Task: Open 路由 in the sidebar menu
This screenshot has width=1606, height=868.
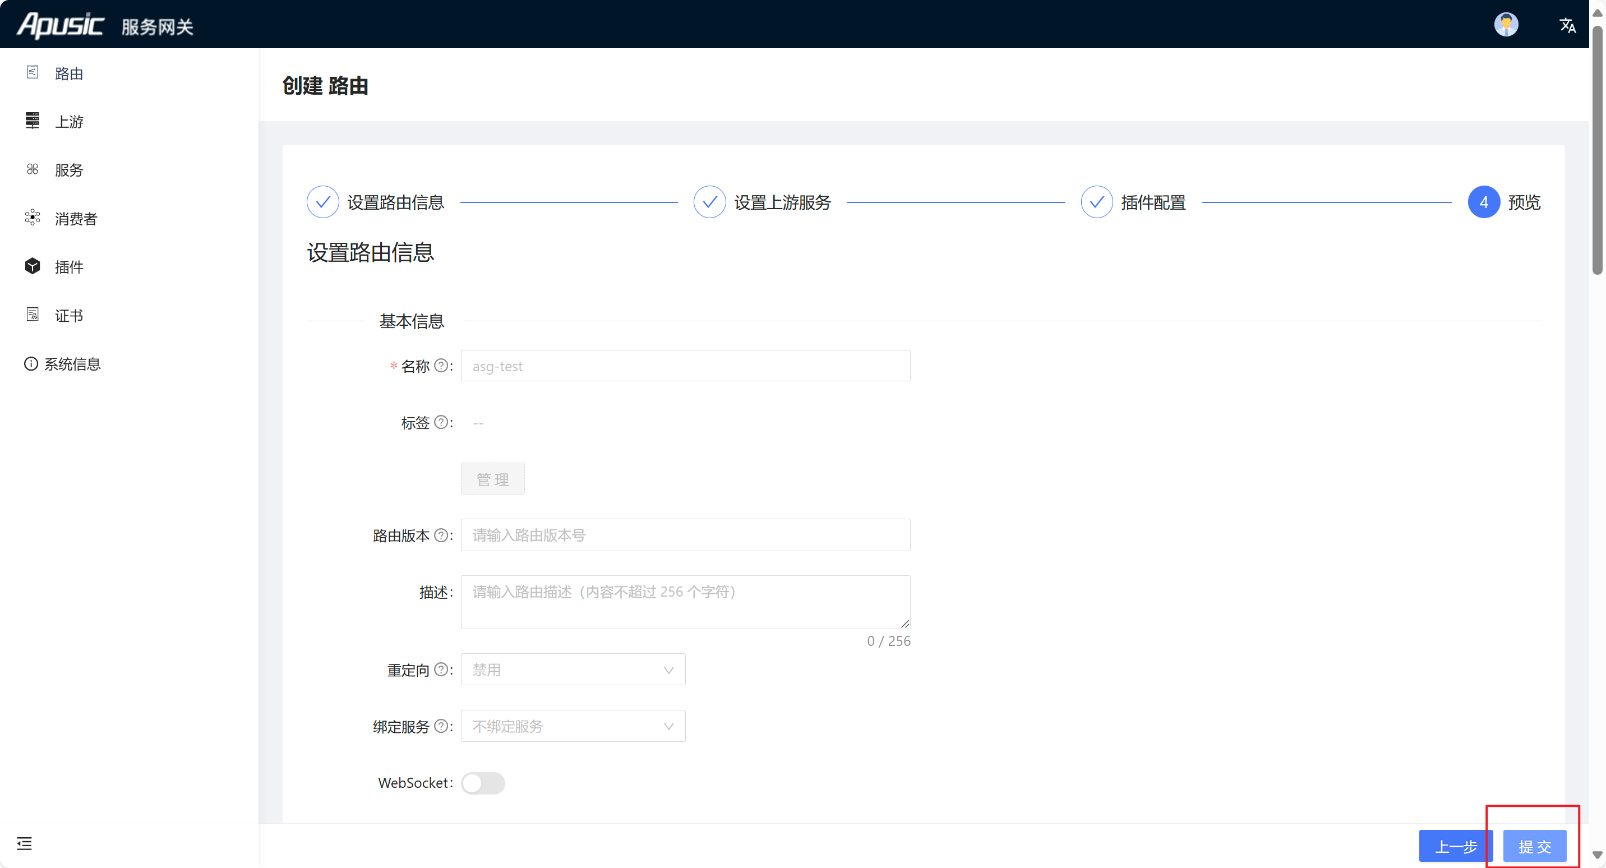Action: (x=69, y=73)
